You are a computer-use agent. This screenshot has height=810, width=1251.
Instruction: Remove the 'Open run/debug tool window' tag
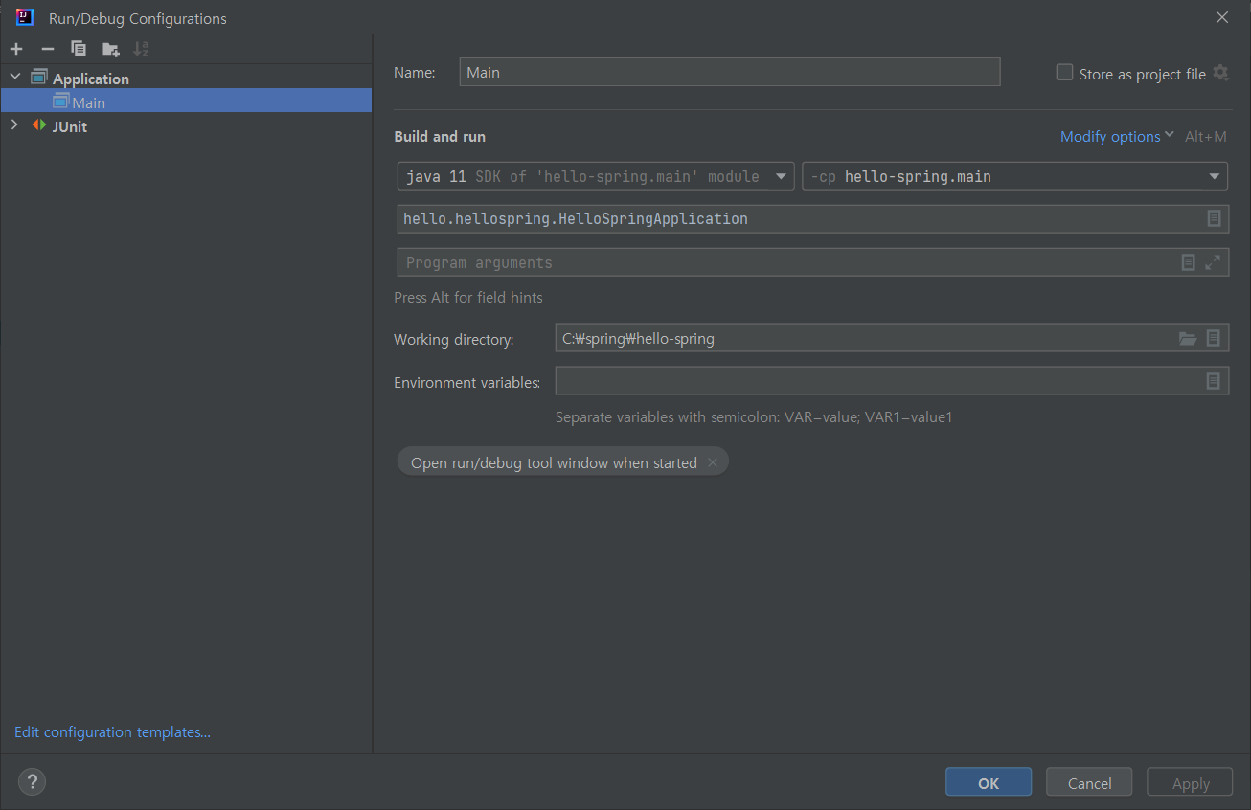712,462
